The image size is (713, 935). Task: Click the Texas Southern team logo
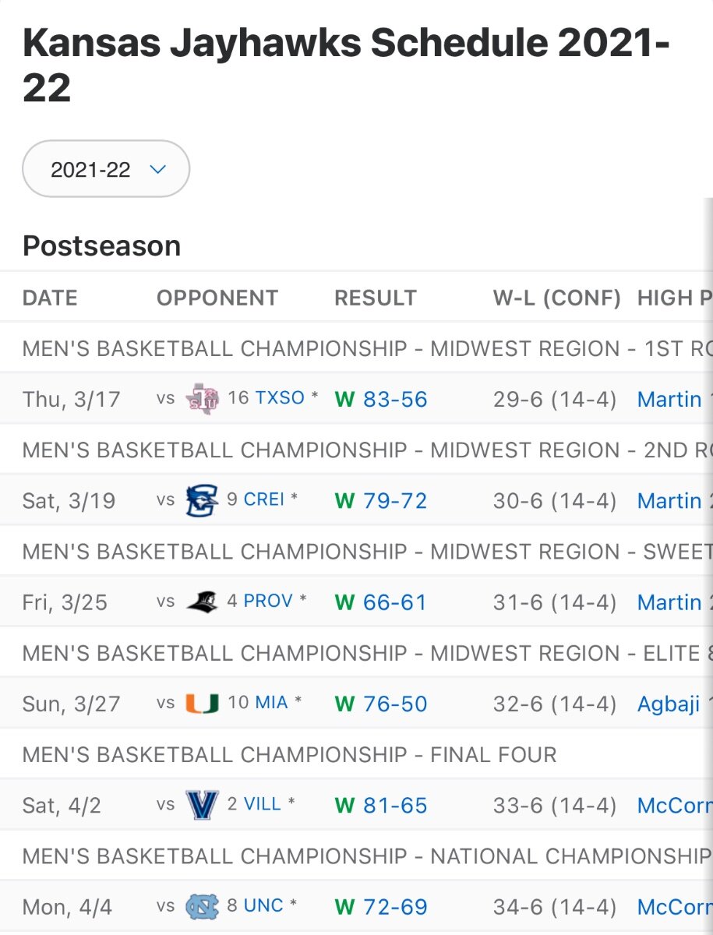click(x=202, y=400)
